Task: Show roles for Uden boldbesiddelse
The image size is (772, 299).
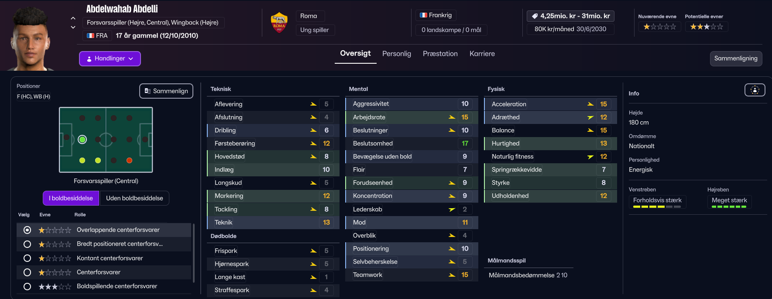Action: point(134,198)
